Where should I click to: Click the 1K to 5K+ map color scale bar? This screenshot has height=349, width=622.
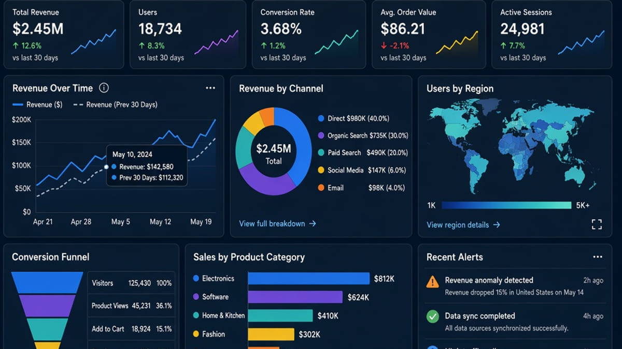(506, 205)
